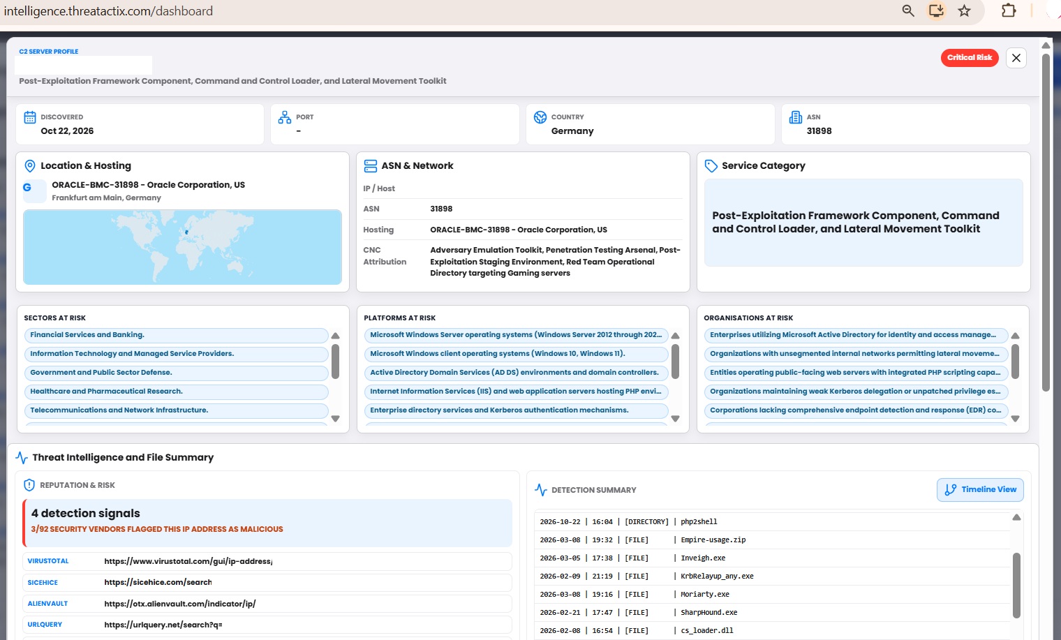Click the Detection Summary scrollbar thumb

1016,585
